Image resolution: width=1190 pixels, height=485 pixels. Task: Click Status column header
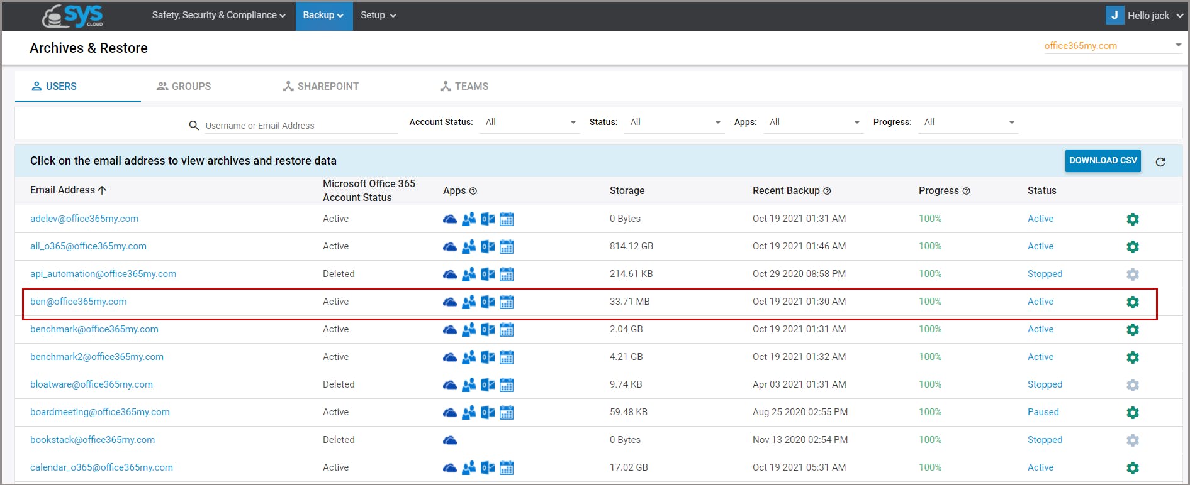[x=1041, y=190]
